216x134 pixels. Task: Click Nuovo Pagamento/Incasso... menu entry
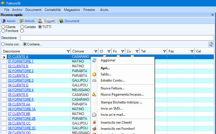click(x=122, y=94)
